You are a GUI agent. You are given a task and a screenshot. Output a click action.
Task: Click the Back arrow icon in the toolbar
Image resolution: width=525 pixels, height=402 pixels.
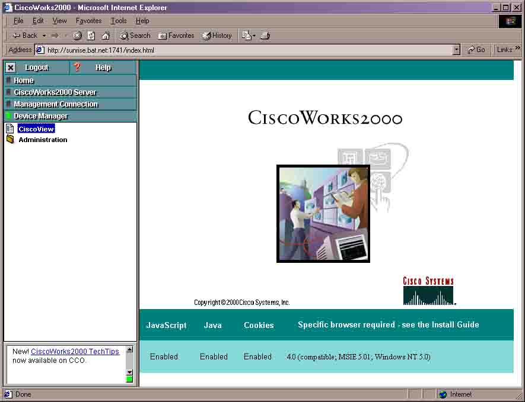17,36
